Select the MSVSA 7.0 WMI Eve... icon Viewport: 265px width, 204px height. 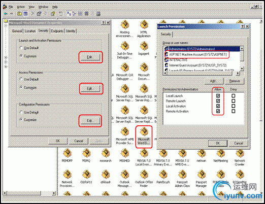point(182,153)
